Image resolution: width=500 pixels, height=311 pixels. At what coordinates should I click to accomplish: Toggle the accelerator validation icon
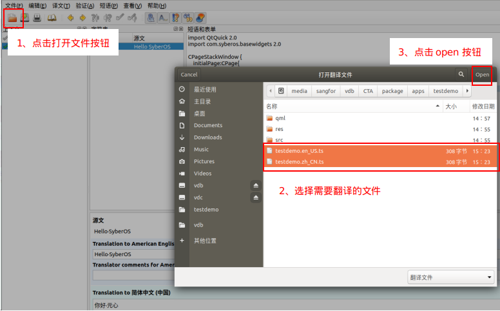click(150, 17)
